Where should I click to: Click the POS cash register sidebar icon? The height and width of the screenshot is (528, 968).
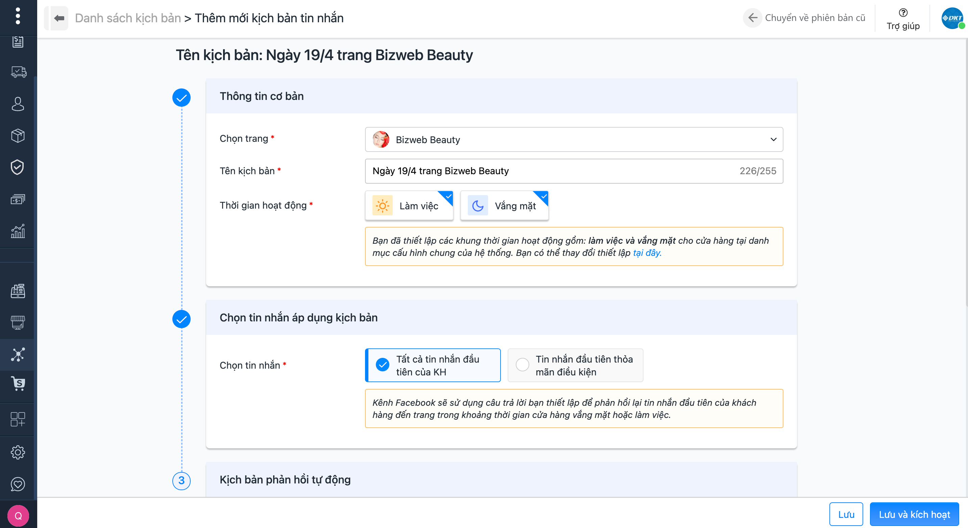click(x=18, y=291)
